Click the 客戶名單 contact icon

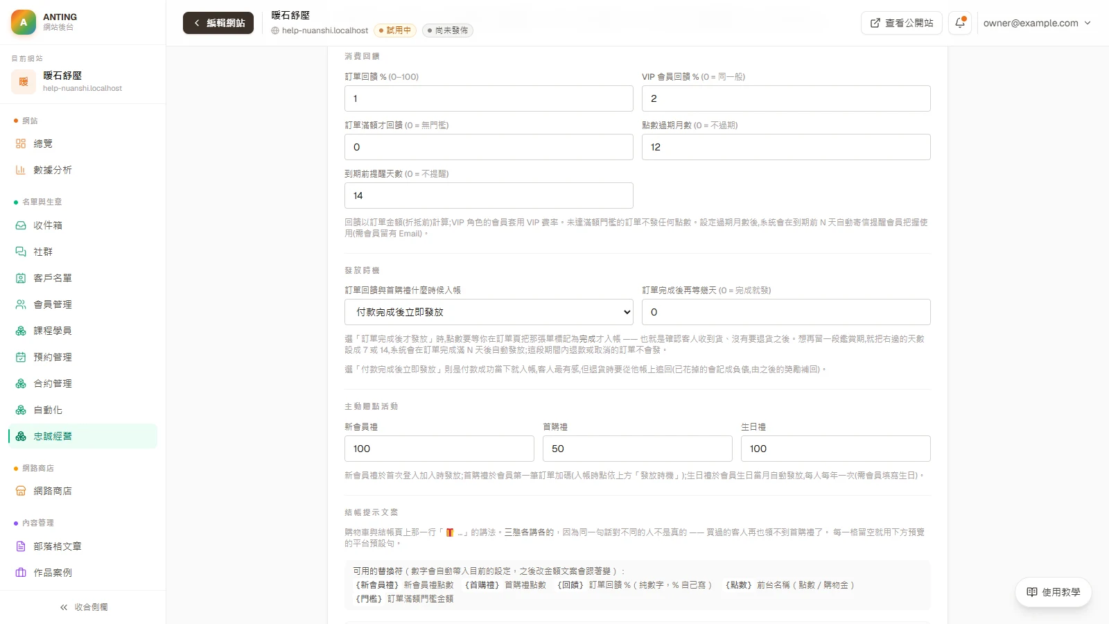[21, 278]
